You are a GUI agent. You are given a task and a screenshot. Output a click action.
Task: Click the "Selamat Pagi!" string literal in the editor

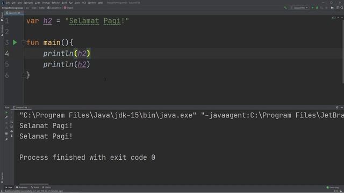tap(97, 21)
